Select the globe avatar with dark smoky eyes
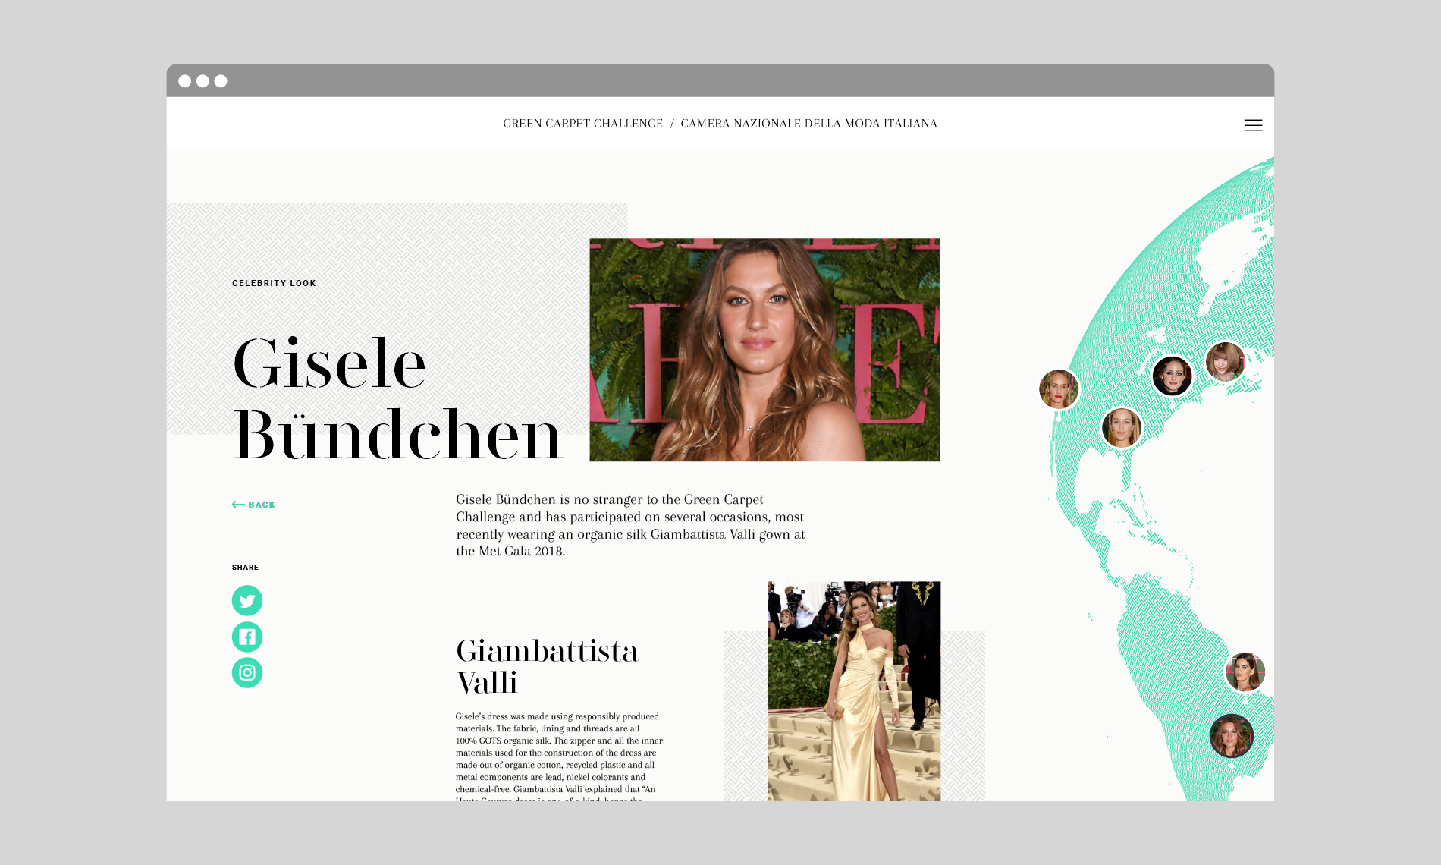This screenshot has width=1441, height=865. coord(1172,376)
